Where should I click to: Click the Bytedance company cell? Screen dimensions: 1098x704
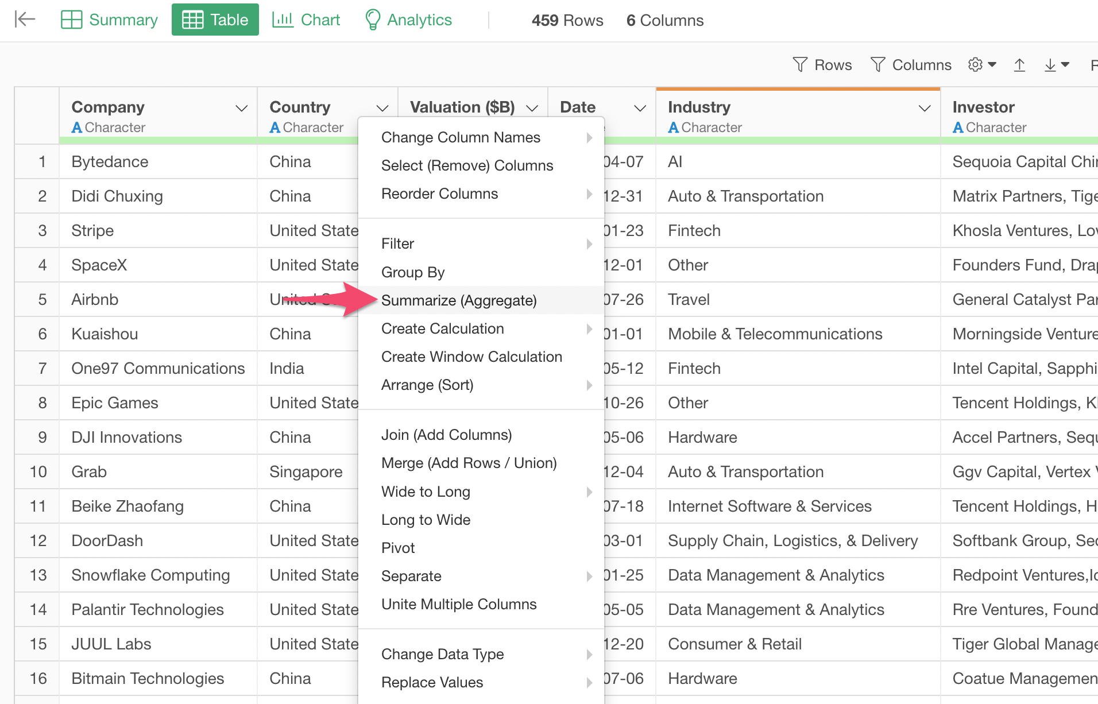pyautogui.click(x=110, y=161)
